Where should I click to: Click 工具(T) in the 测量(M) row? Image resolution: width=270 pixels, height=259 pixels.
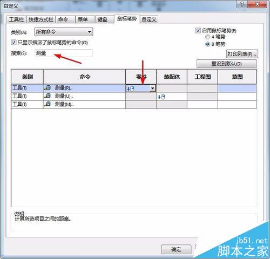point(19,104)
